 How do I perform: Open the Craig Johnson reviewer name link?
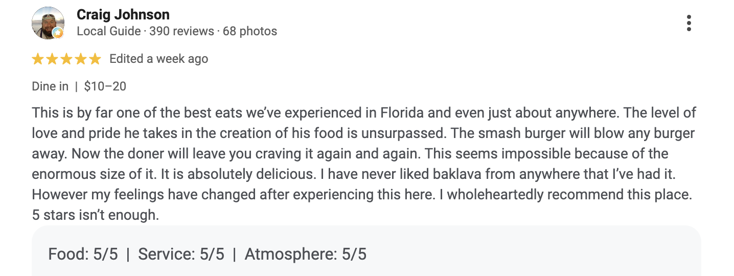(123, 15)
